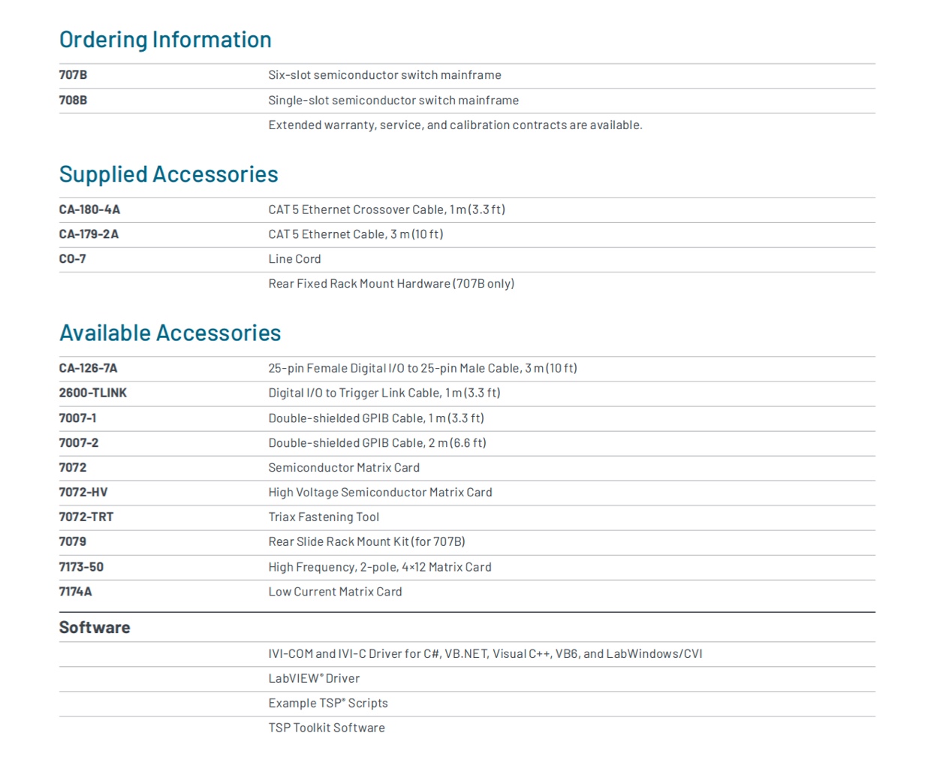Click the Available Accessories heading
The image size is (934, 766).
(170, 333)
